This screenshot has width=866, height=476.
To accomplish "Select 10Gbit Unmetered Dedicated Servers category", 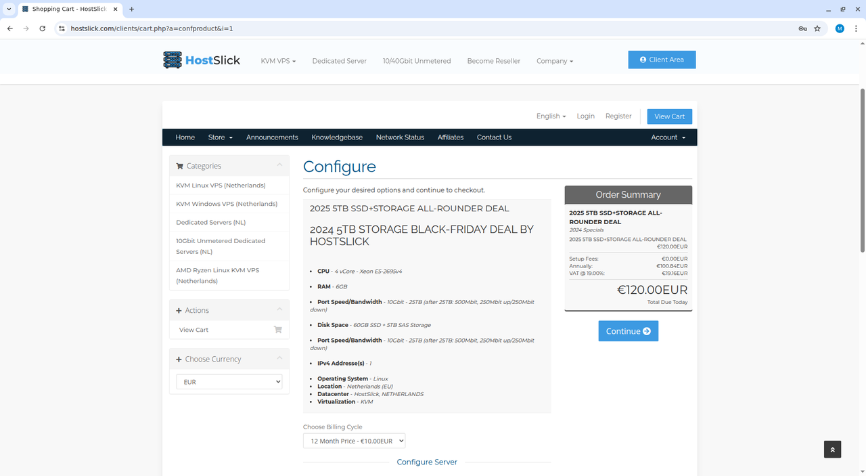I will (x=229, y=246).
